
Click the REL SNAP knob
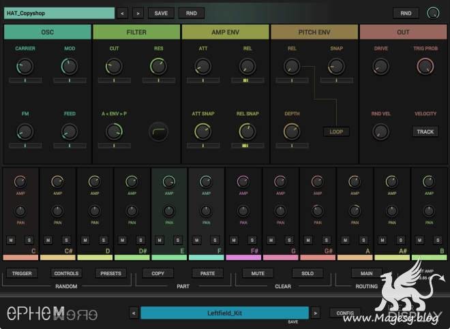247,131
